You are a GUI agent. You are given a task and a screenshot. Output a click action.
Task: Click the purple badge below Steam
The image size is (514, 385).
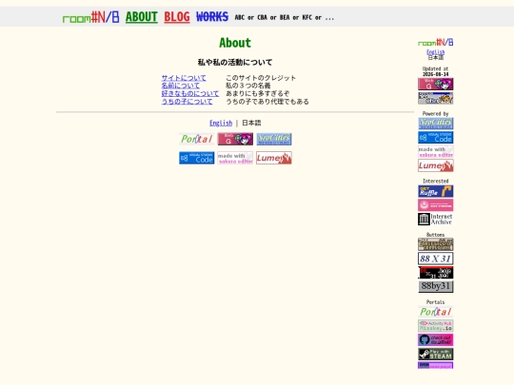coord(436,365)
